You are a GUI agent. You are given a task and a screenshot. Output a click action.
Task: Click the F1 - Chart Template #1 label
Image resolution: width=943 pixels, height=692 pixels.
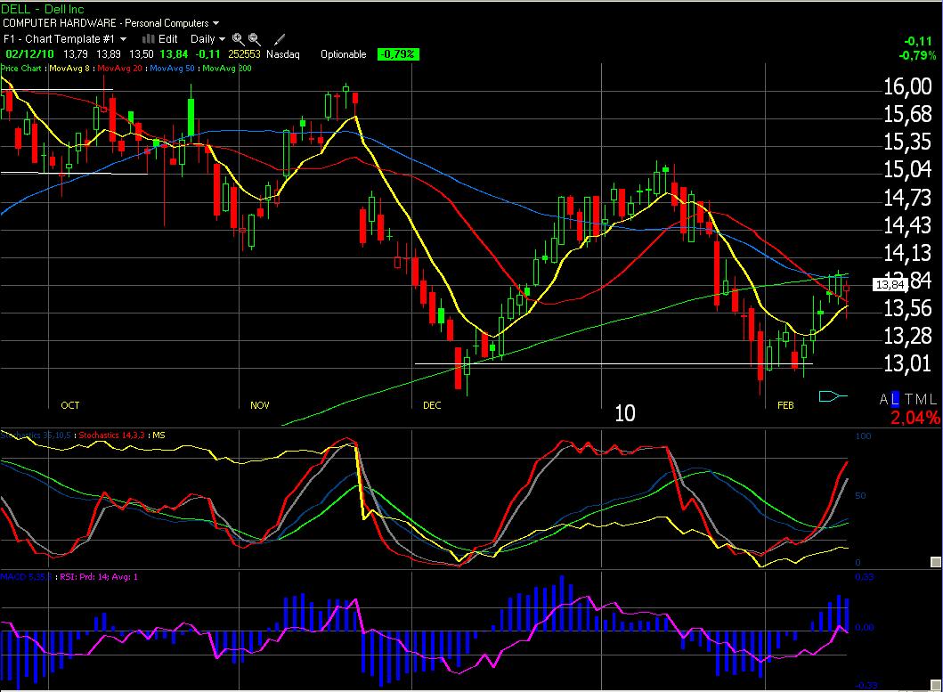[x=59, y=39]
